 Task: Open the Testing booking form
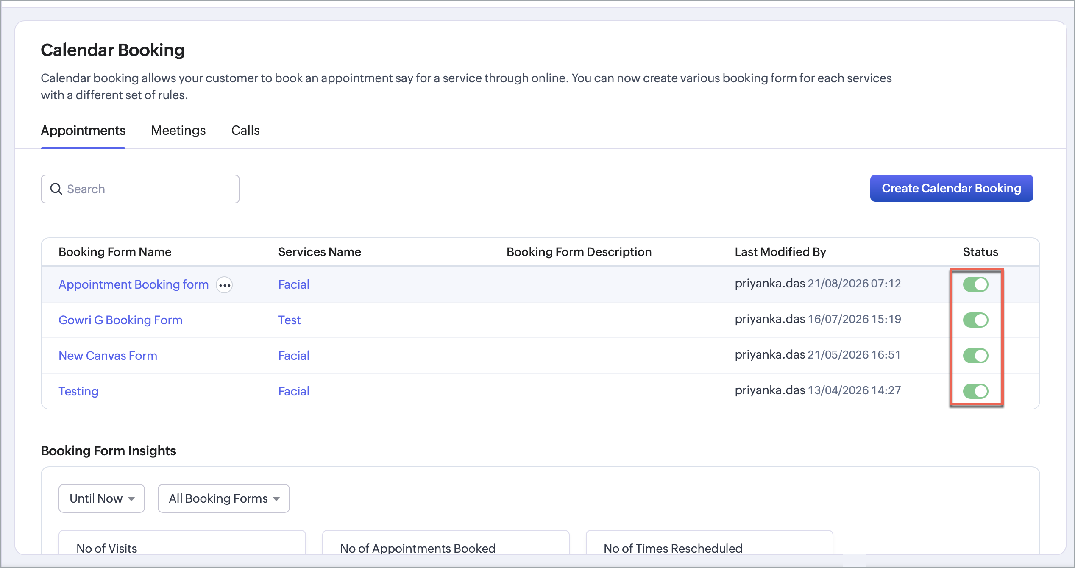point(78,391)
